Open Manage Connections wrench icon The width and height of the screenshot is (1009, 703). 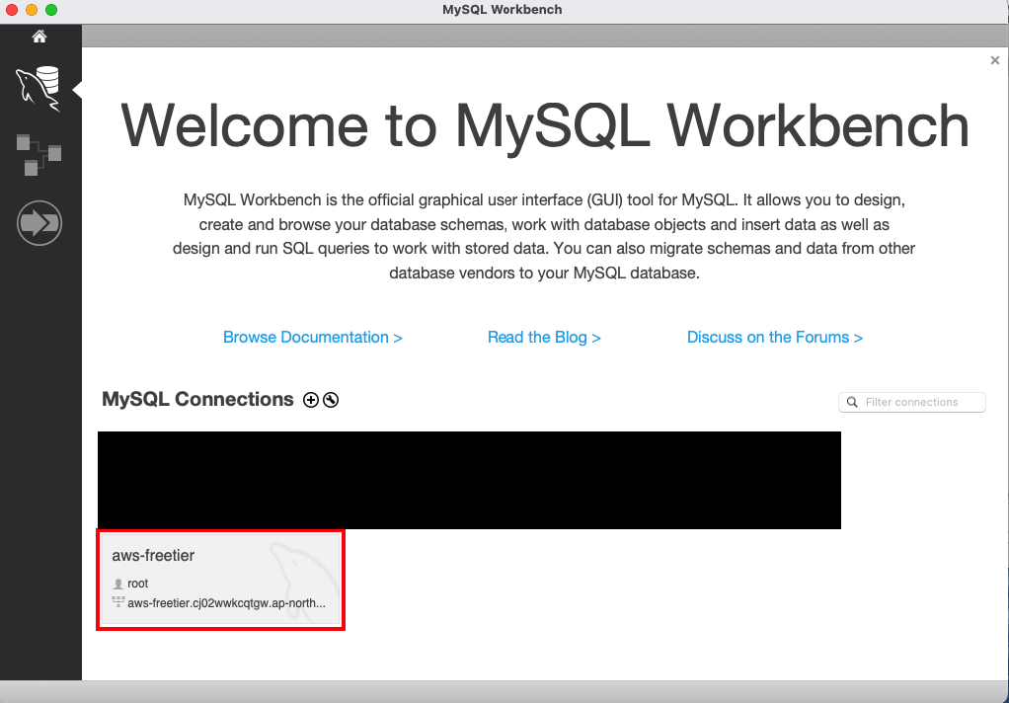coord(331,400)
